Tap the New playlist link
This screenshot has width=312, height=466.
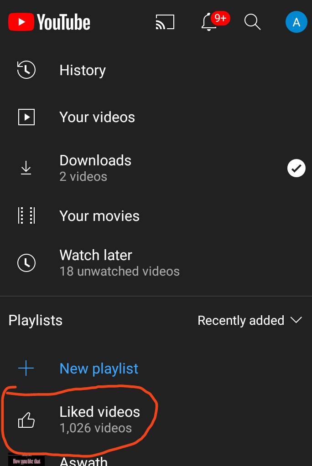pos(99,369)
